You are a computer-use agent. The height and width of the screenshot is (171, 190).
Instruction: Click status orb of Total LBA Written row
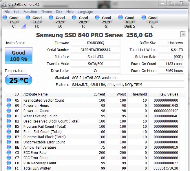click(x=9, y=168)
